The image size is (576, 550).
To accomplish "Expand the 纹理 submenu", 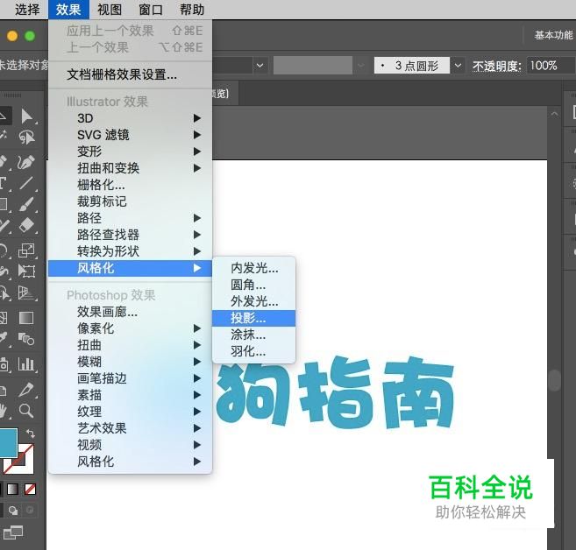I will 130,412.
